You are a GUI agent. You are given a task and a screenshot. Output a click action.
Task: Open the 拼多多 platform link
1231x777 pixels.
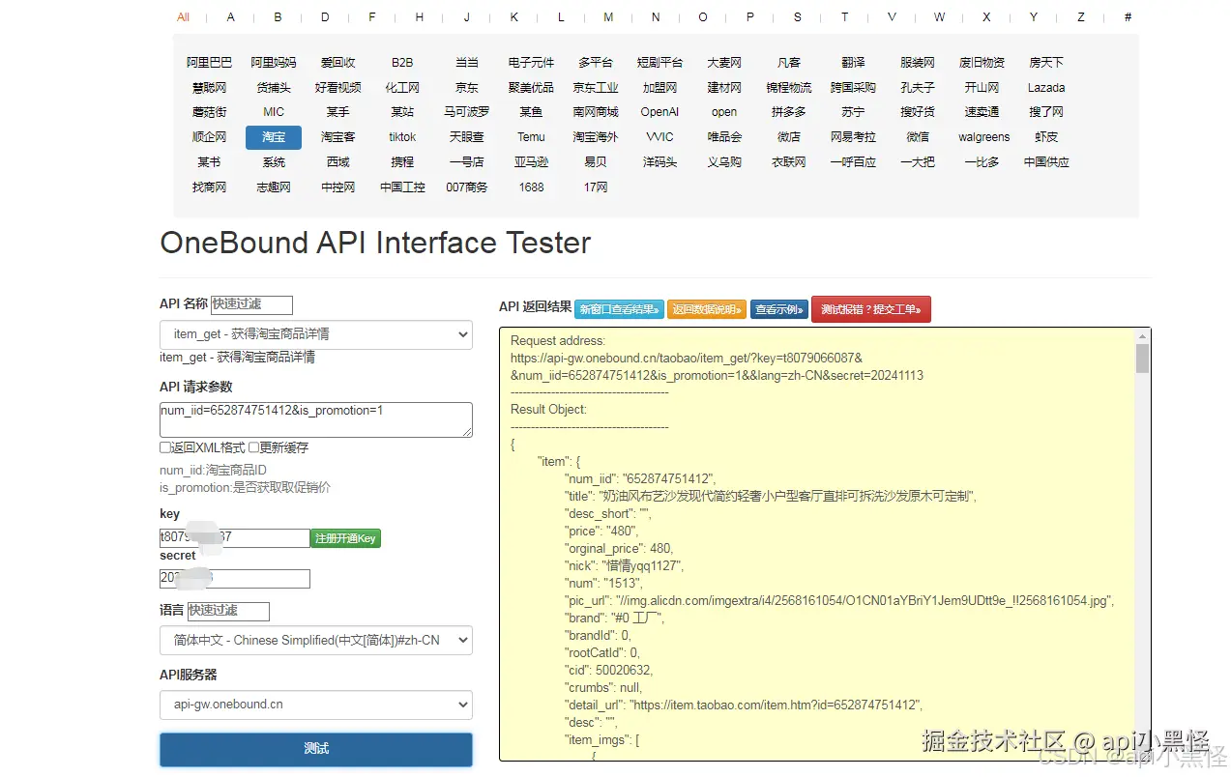[x=788, y=112]
